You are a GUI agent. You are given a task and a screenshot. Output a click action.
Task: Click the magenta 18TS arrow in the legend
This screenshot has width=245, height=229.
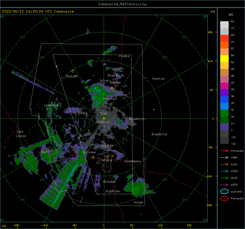[224, 185]
